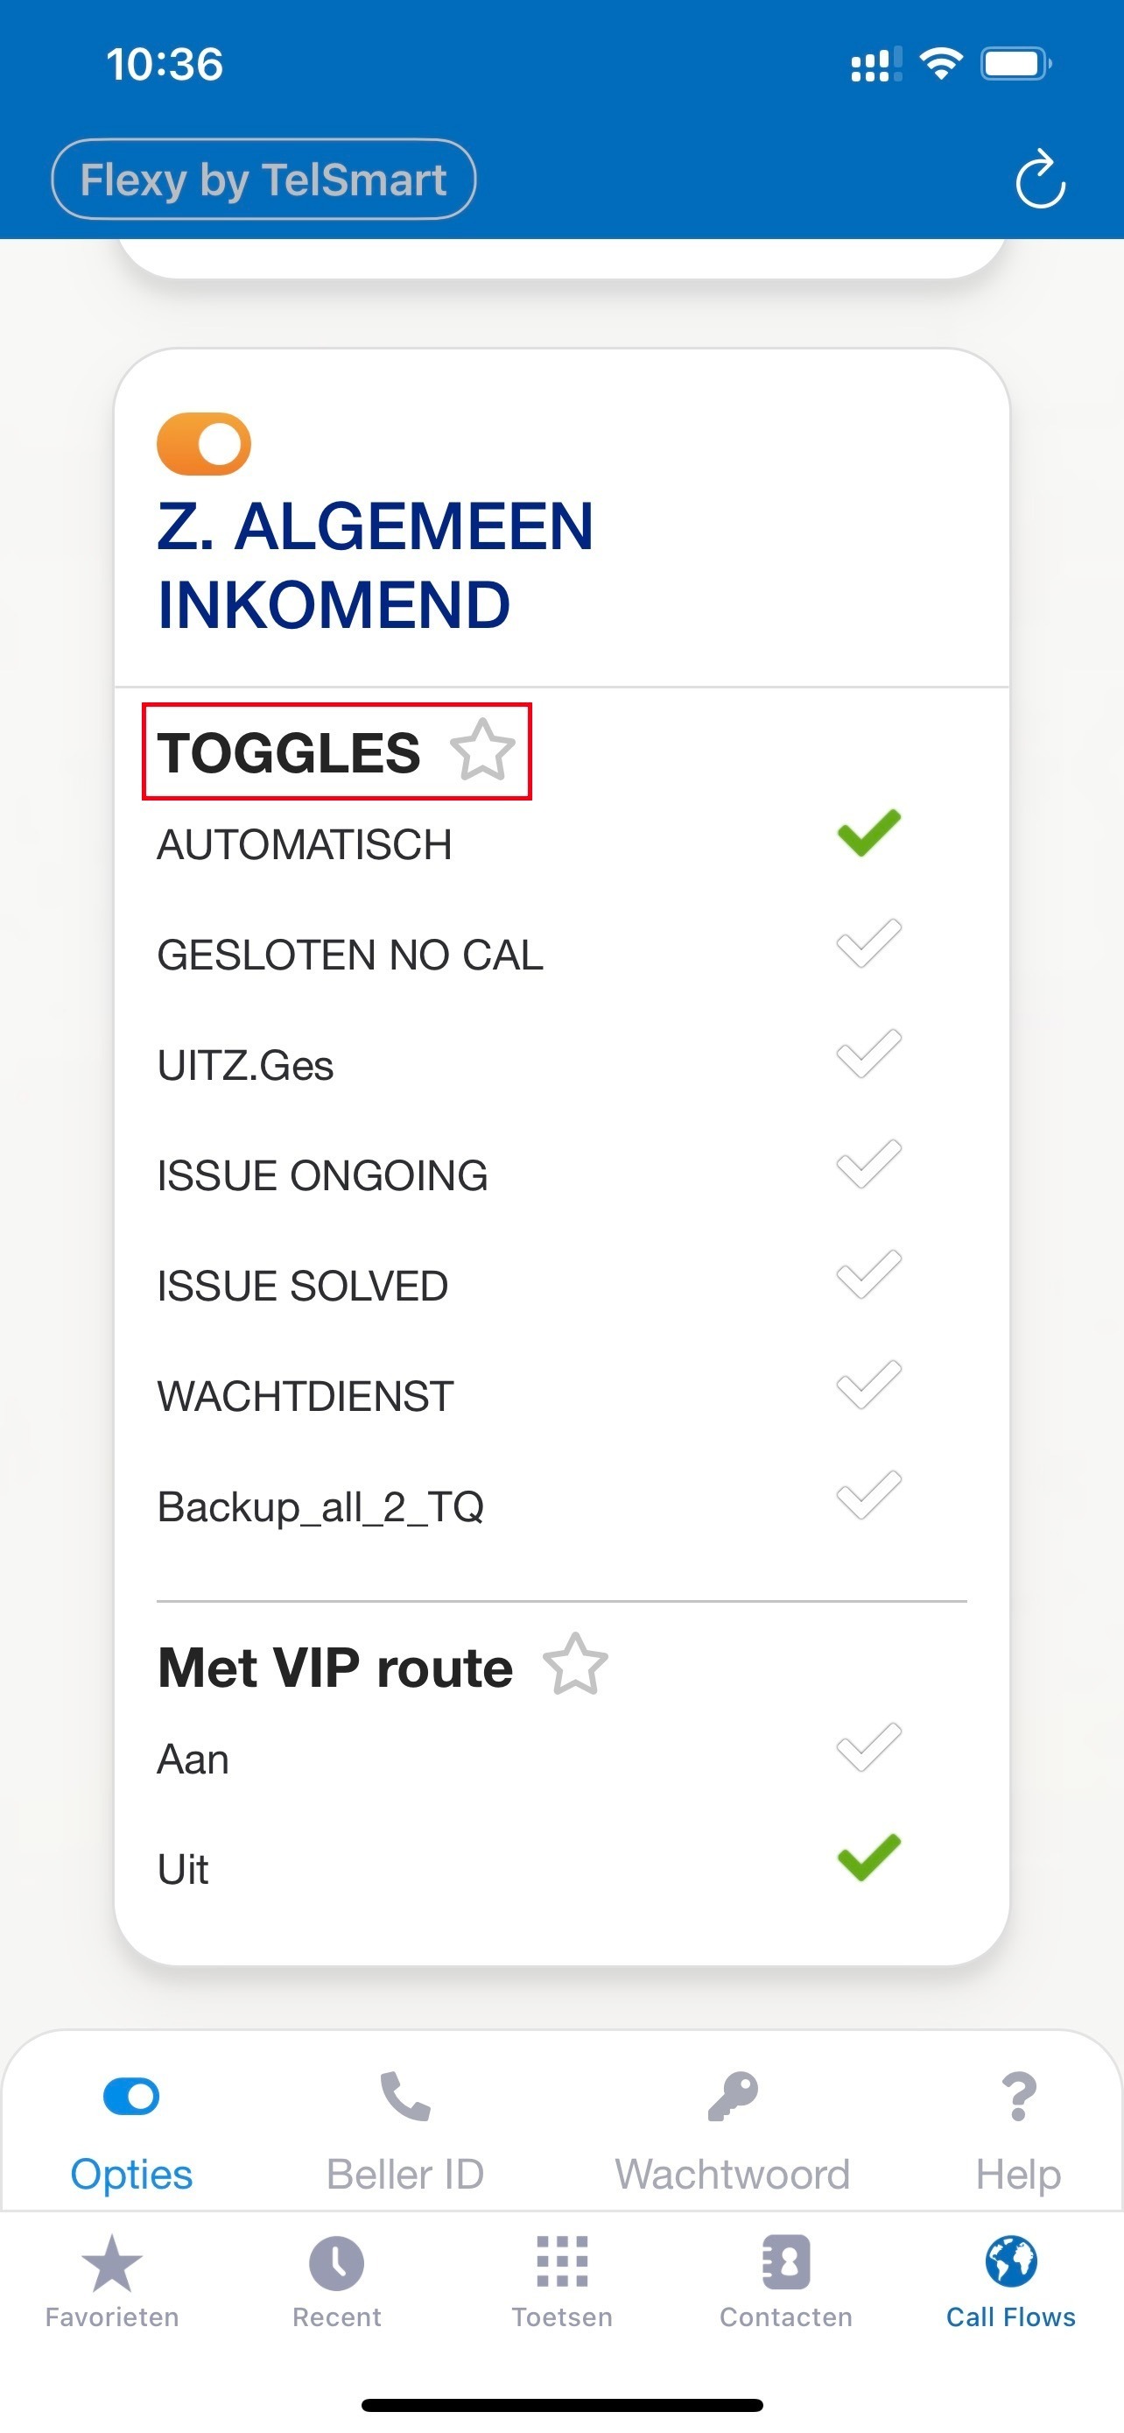Select the ISSUE ONGOING option

point(868,1166)
